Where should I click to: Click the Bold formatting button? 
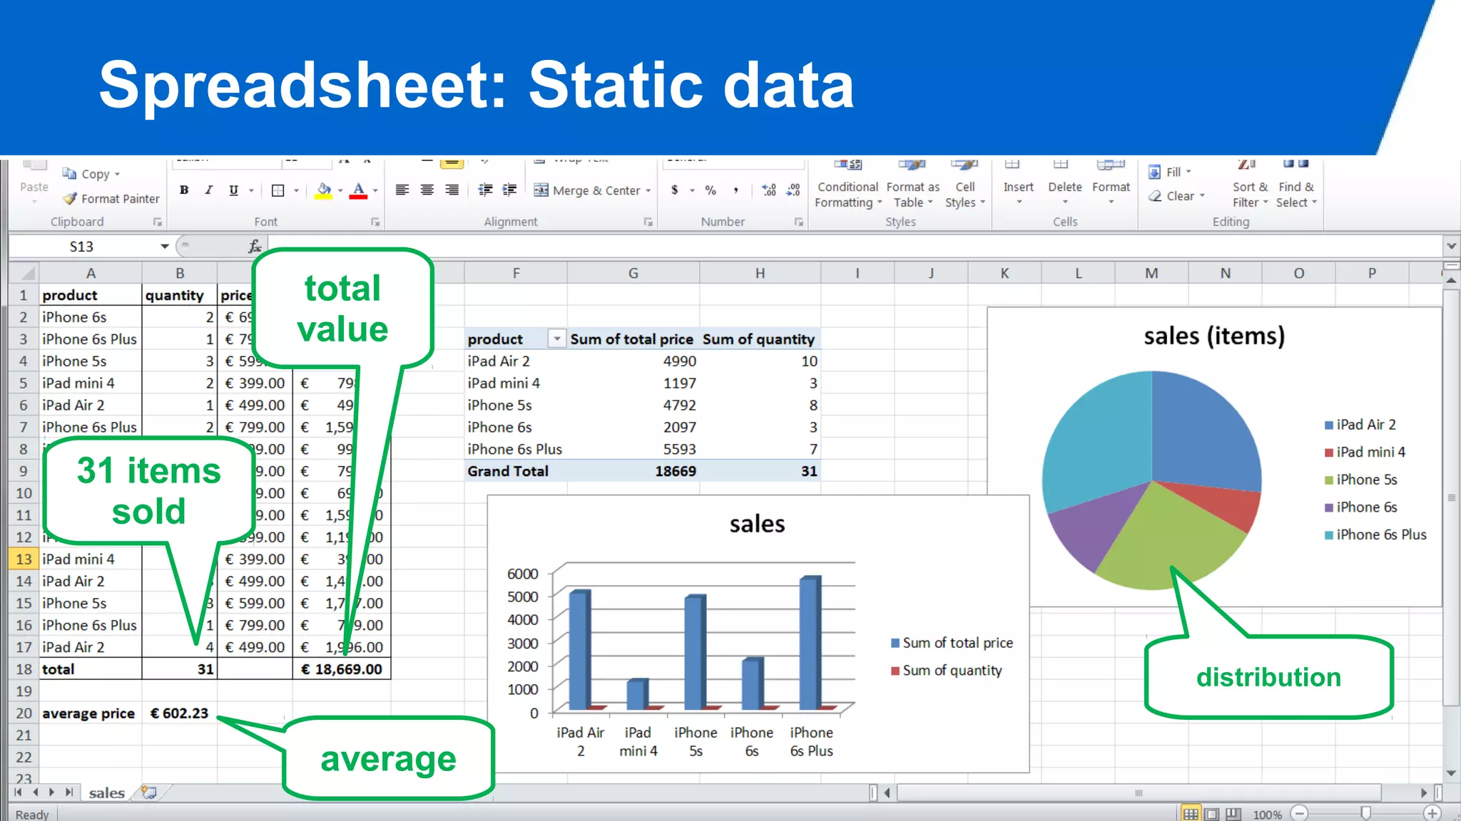[184, 190]
